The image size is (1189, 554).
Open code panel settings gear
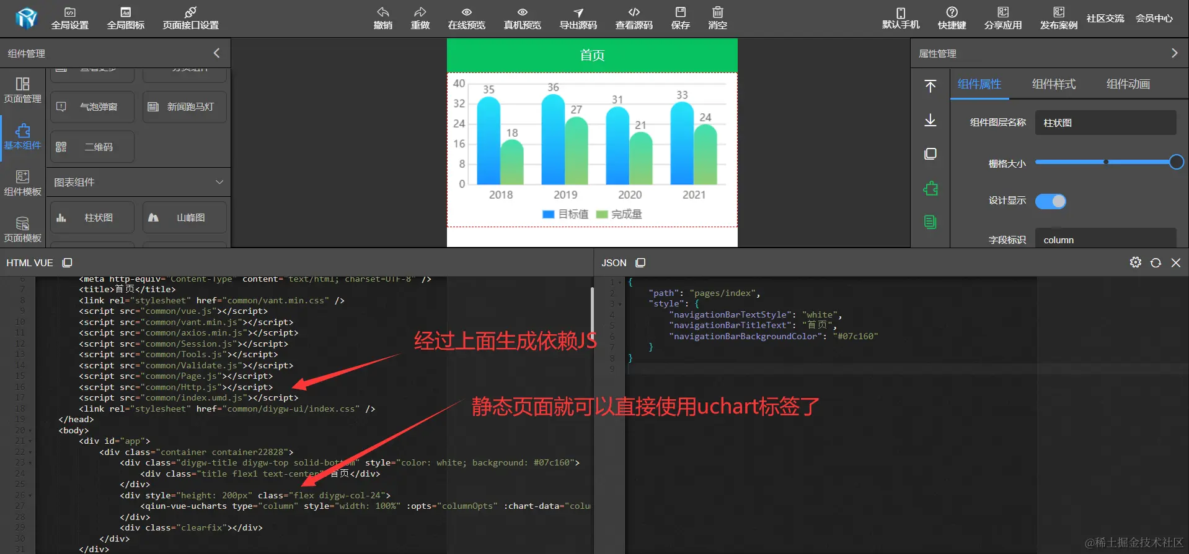(x=1135, y=262)
